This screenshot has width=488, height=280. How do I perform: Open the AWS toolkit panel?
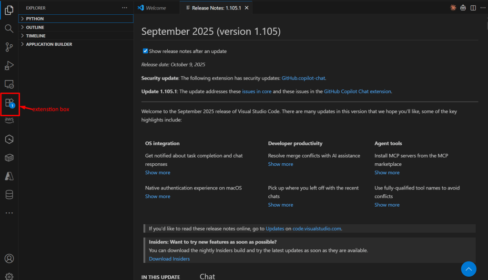click(9, 120)
